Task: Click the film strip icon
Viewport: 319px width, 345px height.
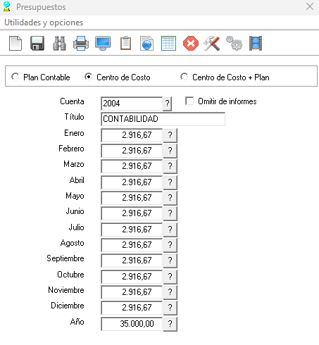Action: coord(256,44)
